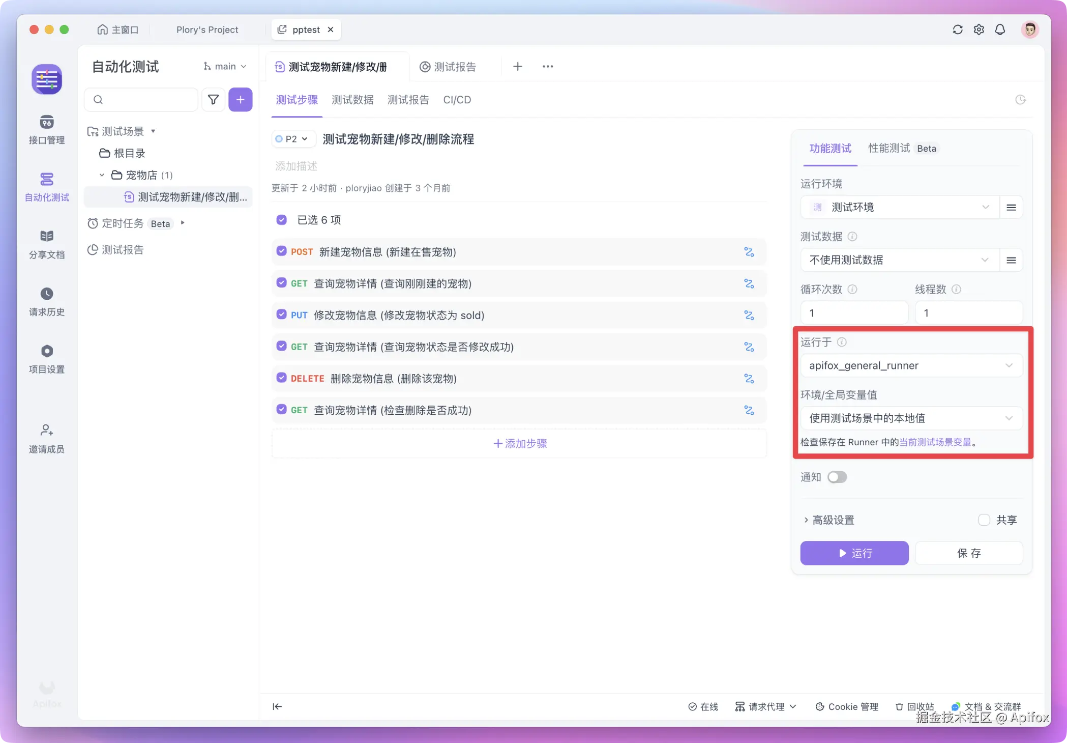Viewport: 1067px width, 743px height.
Task: Open 接口管理 in the left sidebar
Action: [46, 129]
